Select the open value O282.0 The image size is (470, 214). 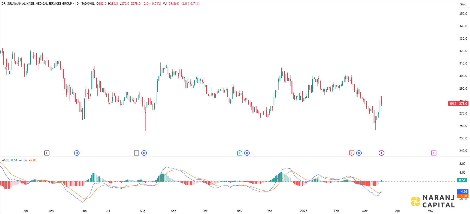[101, 4]
